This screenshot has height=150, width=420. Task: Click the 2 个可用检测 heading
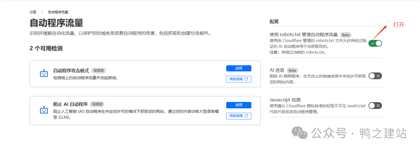[x=46, y=48]
